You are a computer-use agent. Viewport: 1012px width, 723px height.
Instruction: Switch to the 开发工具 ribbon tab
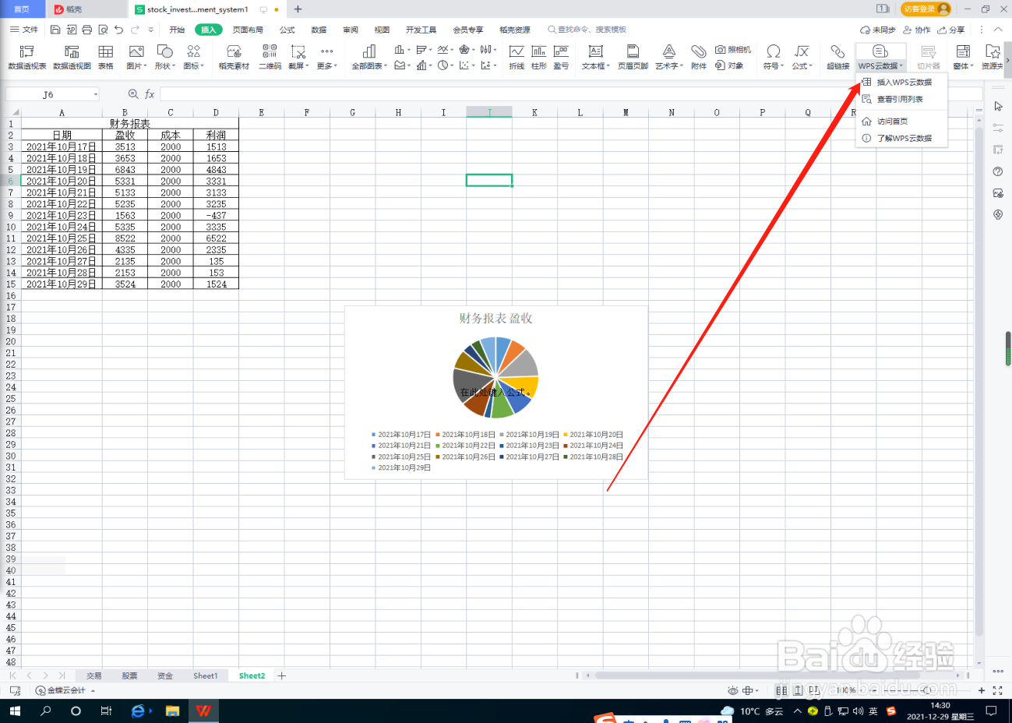click(421, 30)
